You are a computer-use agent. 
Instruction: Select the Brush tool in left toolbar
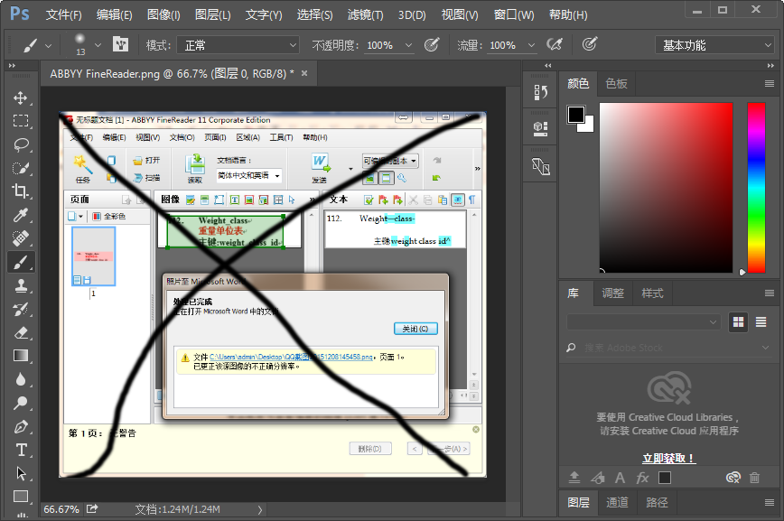pyautogui.click(x=21, y=262)
